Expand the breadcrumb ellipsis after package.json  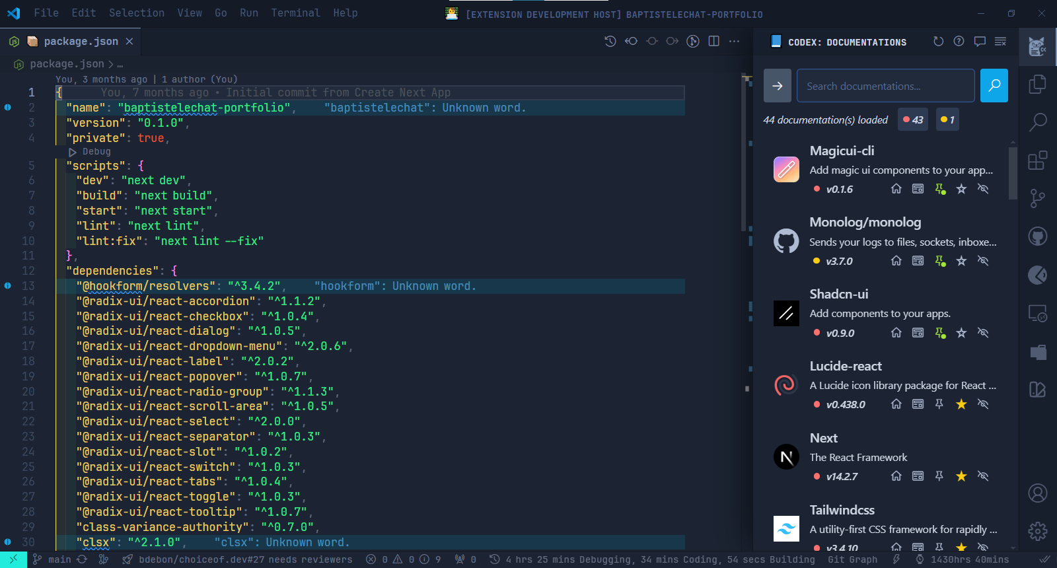click(x=120, y=64)
